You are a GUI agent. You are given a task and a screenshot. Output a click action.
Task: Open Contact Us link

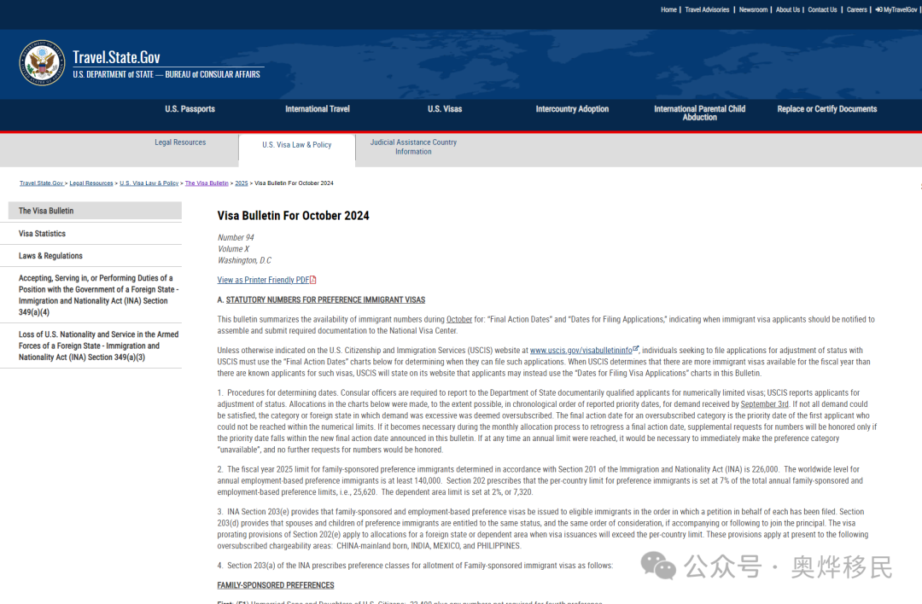[x=822, y=9]
